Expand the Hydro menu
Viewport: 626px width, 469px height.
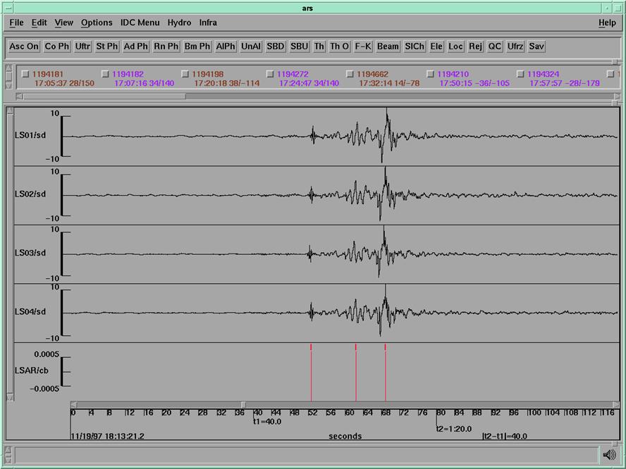pyautogui.click(x=179, y=23)
